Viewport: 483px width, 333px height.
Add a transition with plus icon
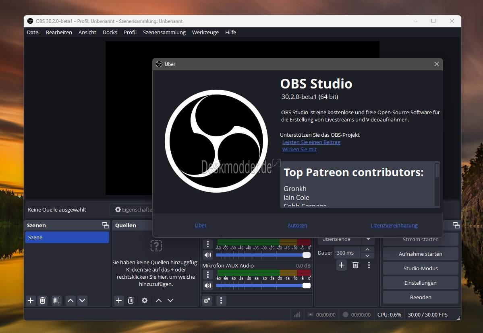(x=342, y=265)
